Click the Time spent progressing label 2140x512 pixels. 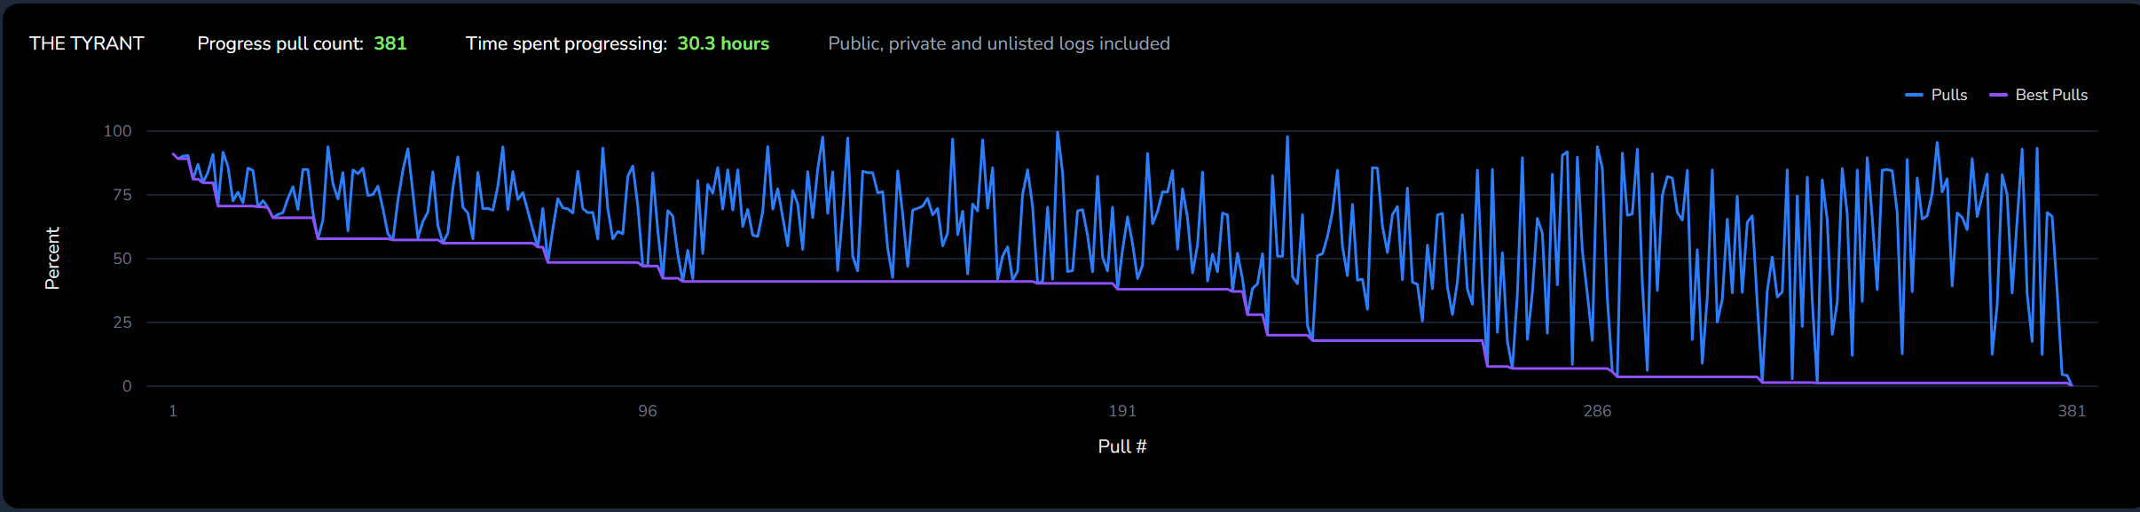pyautogui.click(x=566, y=43)
